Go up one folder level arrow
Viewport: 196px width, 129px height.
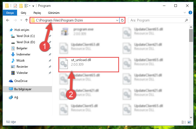pos(26,20)
